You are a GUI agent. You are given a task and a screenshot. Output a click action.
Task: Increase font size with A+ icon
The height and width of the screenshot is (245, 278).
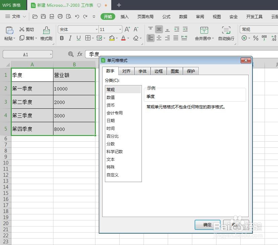(127, 29)
